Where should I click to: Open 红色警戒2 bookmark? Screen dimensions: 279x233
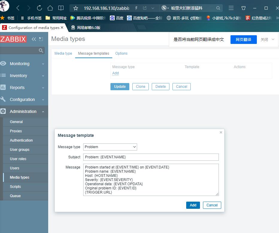(259, 18)
